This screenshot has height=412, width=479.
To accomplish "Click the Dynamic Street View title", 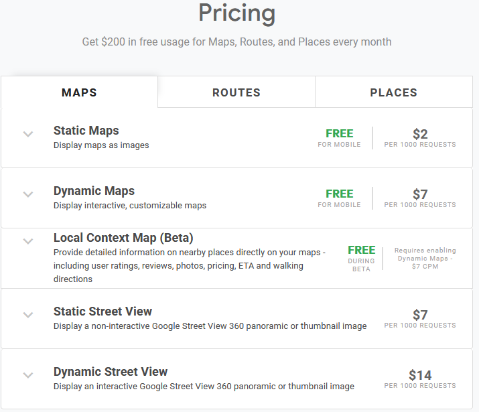I will pos(111,372).
